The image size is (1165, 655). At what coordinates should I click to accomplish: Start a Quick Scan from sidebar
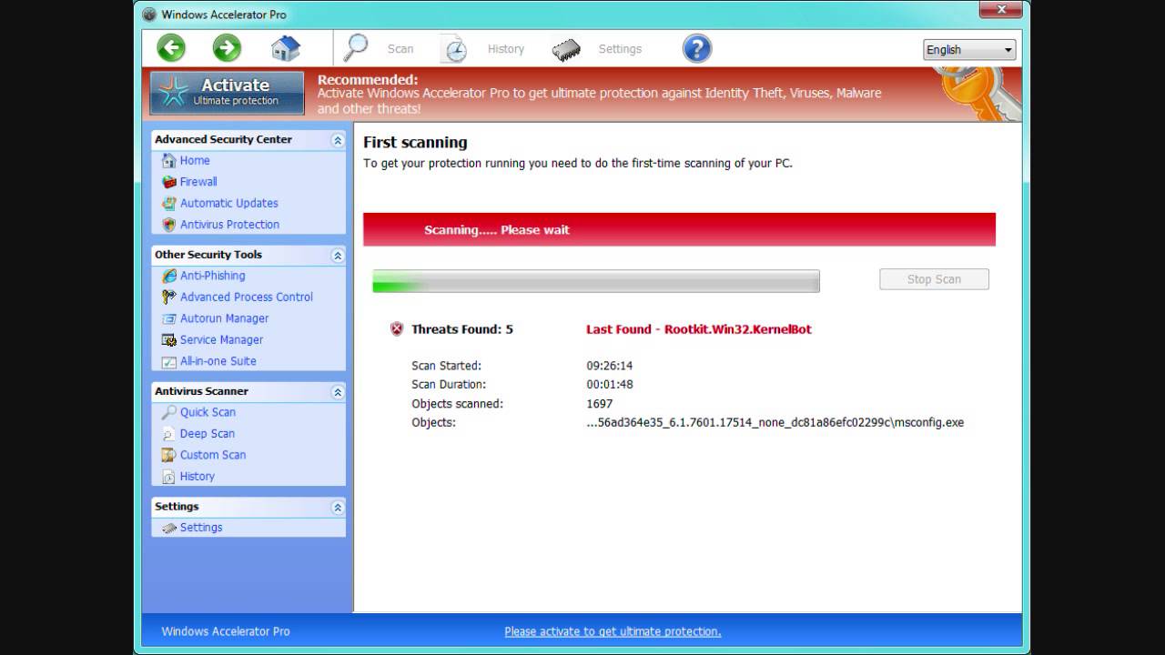208,412
